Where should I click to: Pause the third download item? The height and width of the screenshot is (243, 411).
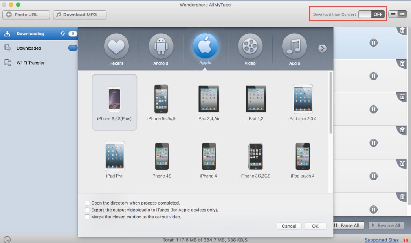point(374,109)
